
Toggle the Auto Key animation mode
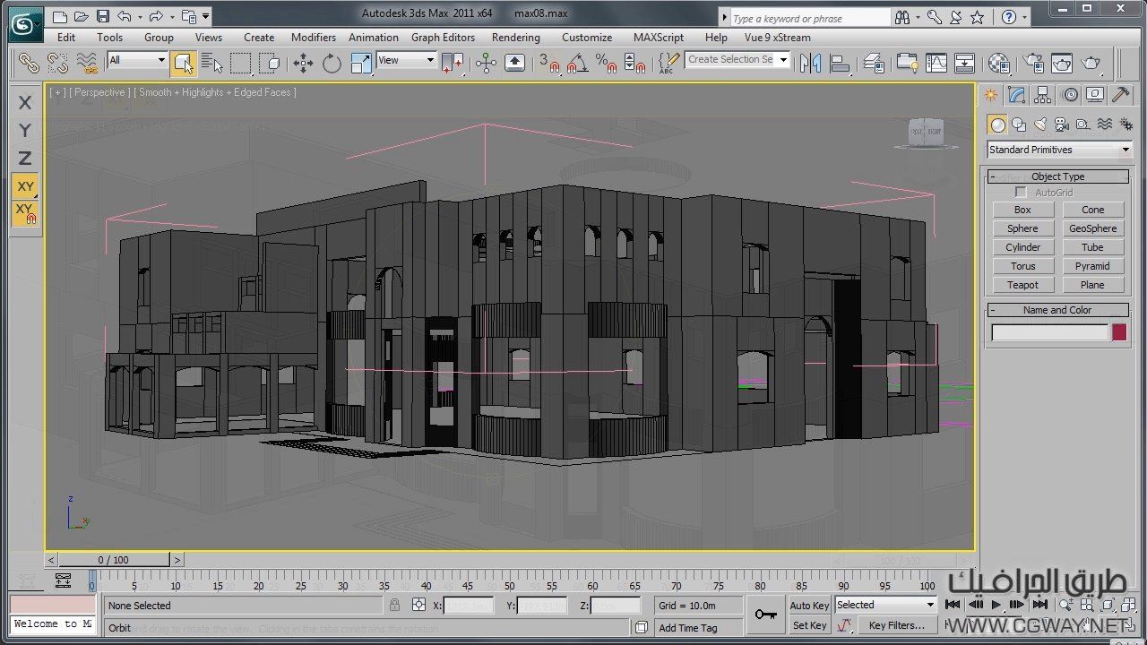(x=809, y=606)
